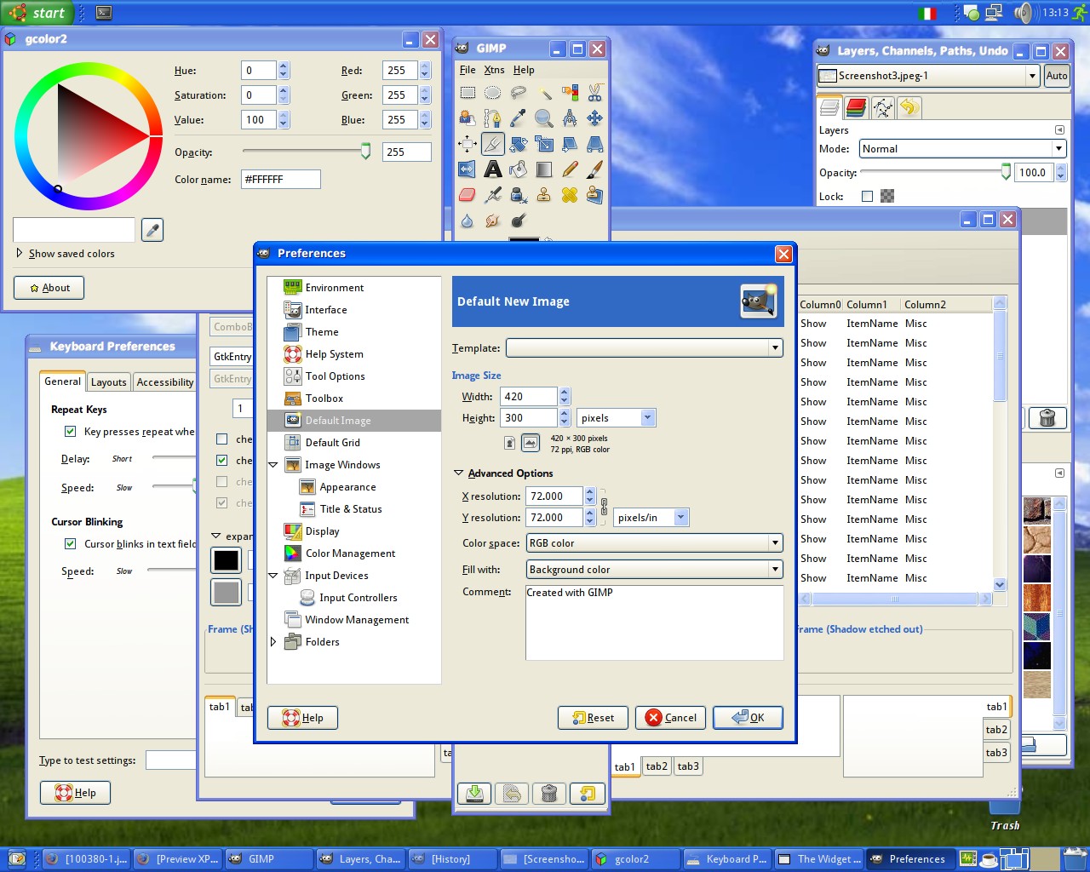Screen dimensions: 1090x872
Task: Select Tool Options in Preferences tree
Action: tap(335, 376)
